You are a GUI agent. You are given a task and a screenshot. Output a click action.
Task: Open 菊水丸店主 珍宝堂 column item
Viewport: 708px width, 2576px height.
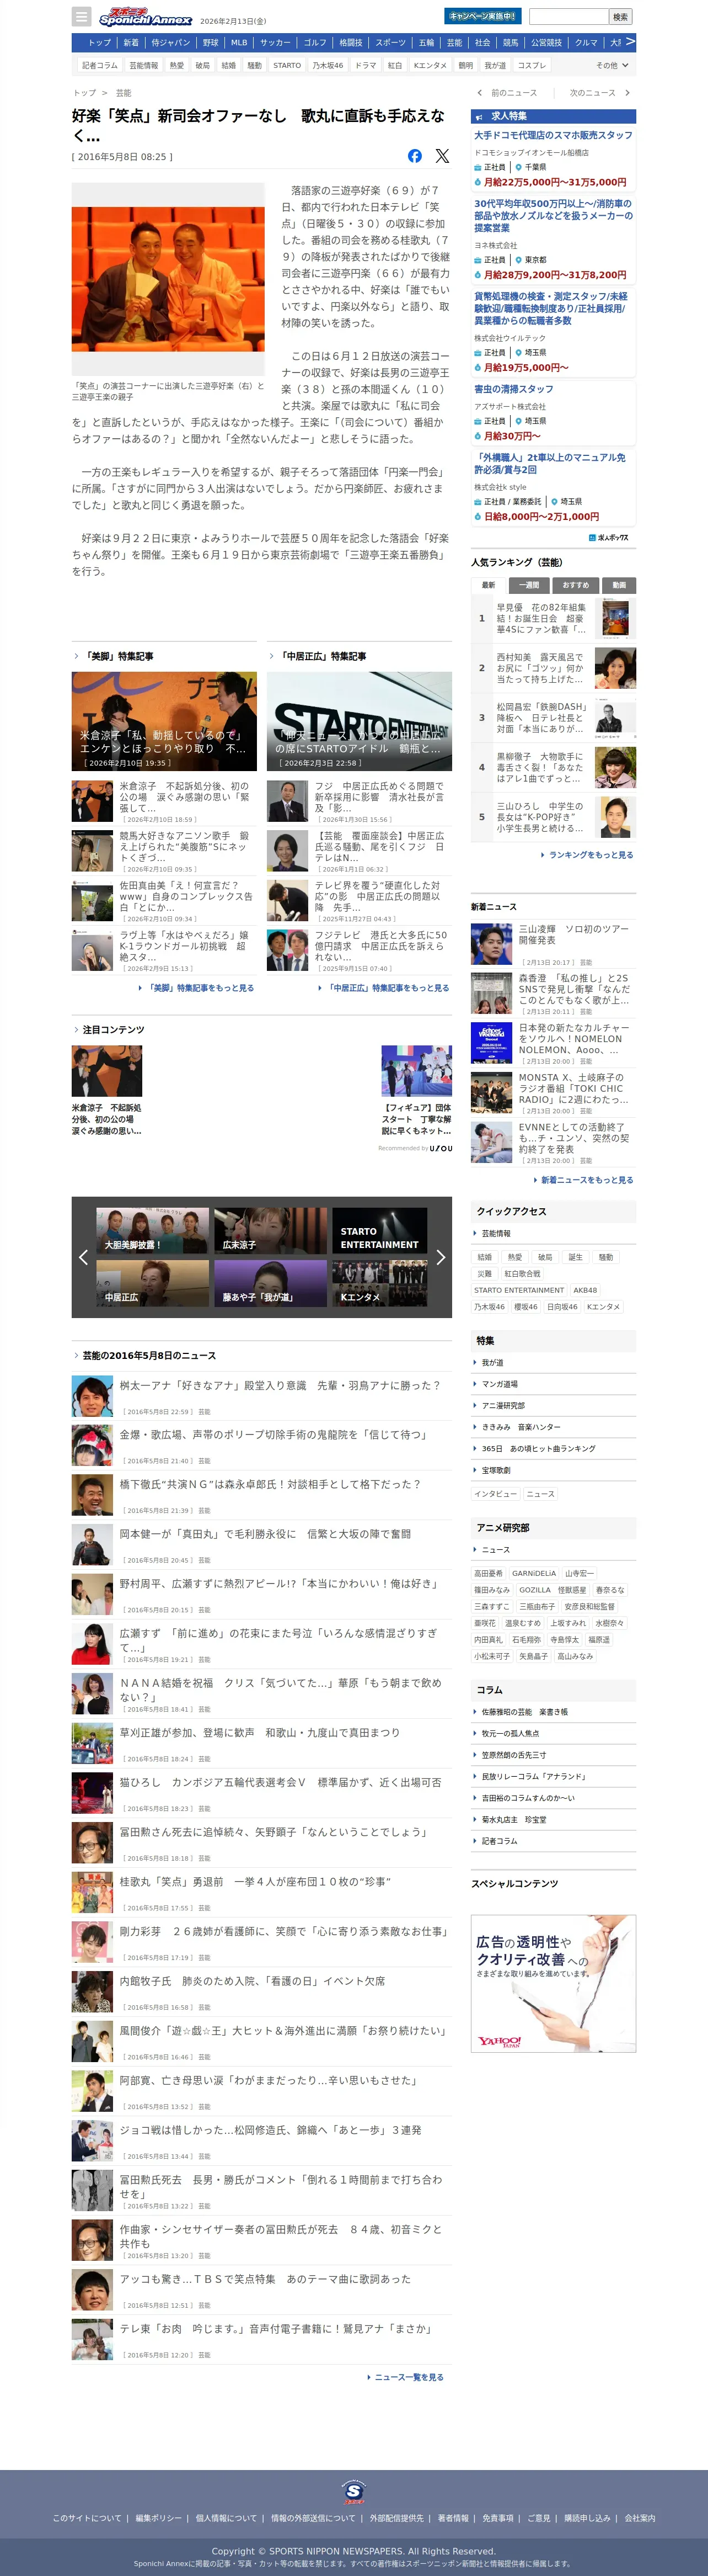(x=553, y=1819)
